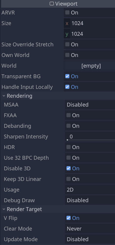Toggle Transparent BG checkbox off
This screenshot has width=115, height=245.
pyautogui.click(x=67, y=76)
